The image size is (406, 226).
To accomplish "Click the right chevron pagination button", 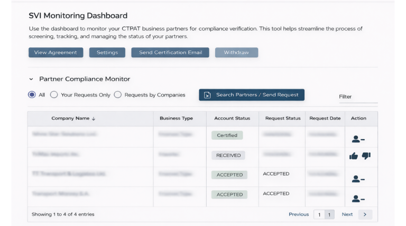I will [365, 214].
